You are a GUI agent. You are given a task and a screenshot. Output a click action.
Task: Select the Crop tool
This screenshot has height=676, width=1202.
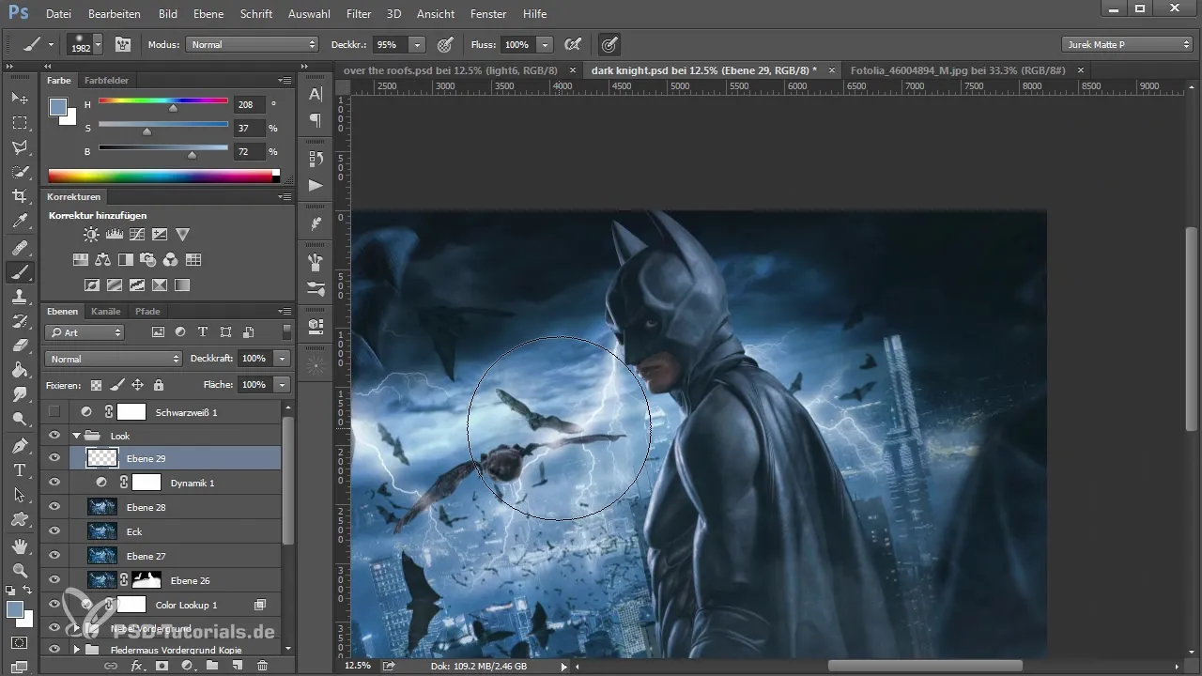pyautogui.click(x=20, y=196)
